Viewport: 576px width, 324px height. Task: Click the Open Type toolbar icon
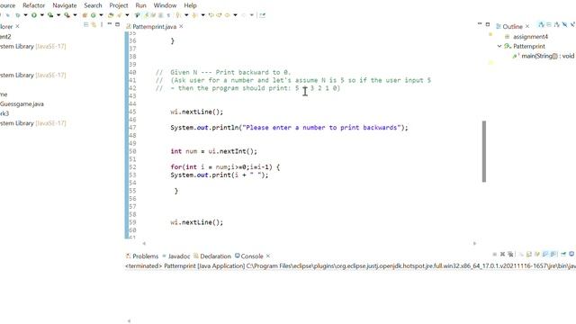click(110, 15)
